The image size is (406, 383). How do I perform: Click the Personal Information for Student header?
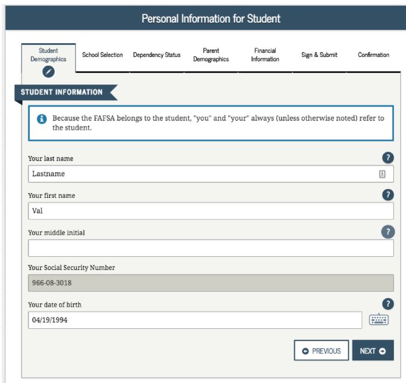click(x=211, y=19)
